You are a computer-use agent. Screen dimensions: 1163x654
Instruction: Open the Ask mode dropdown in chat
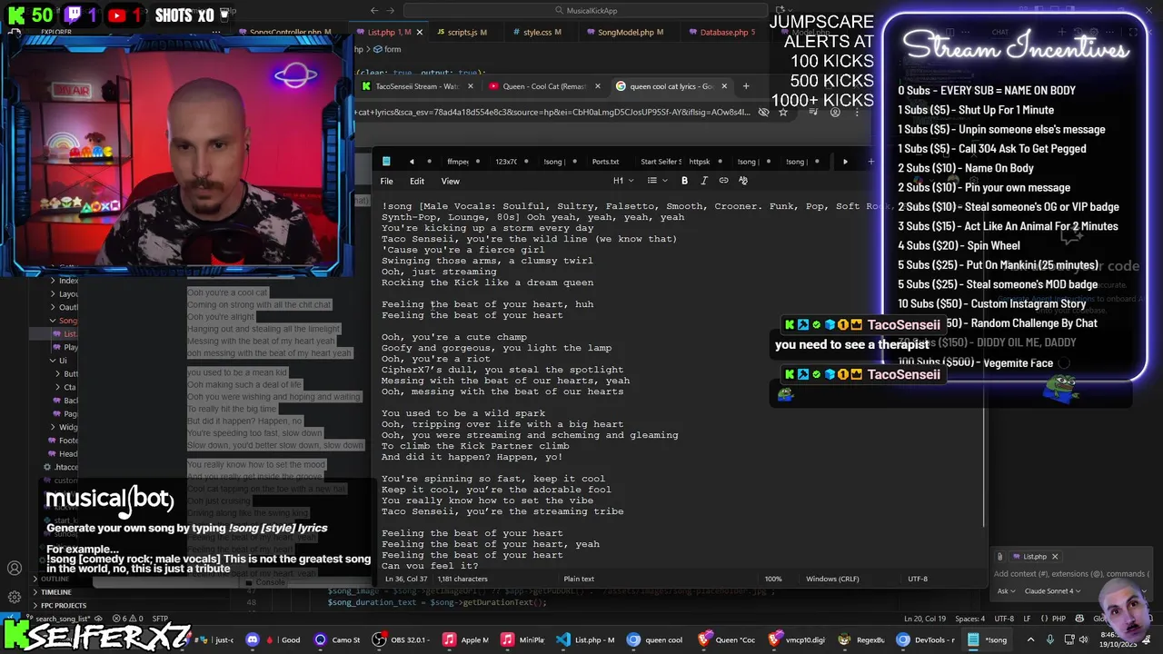pyautogui.click(x=1006, y=590)
